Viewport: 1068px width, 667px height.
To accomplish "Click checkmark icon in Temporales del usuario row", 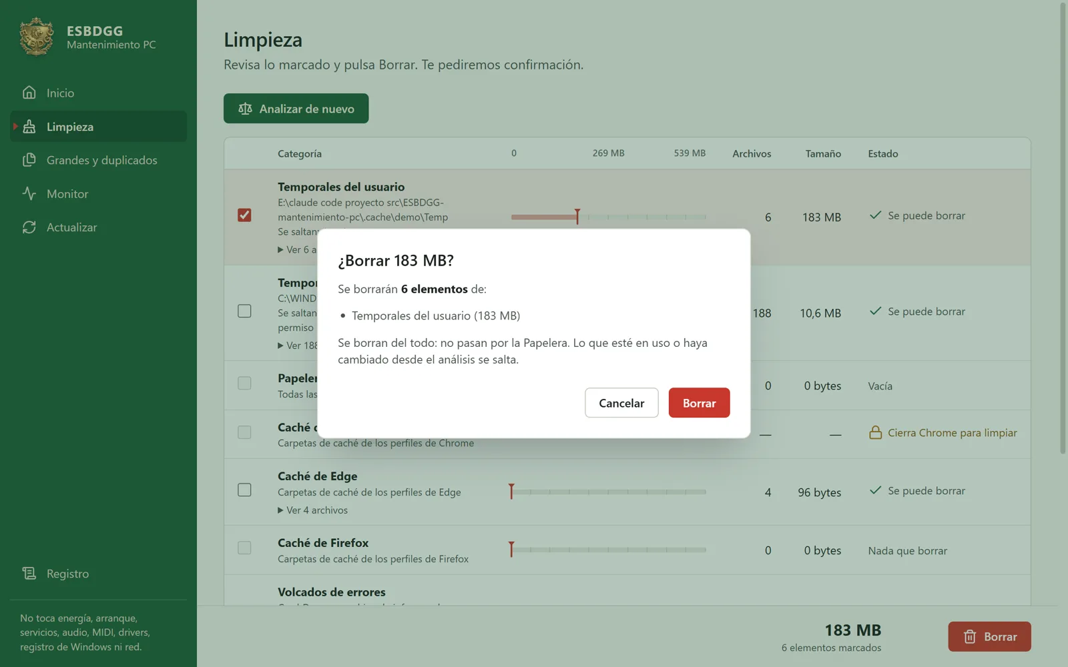I will (875, 215).
